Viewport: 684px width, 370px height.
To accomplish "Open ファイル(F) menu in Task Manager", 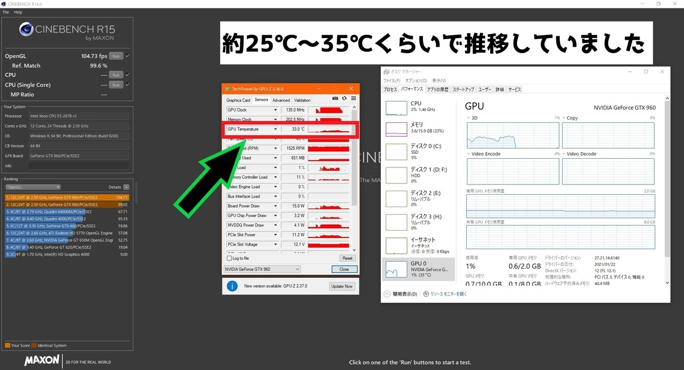I will tap(391, 81).
